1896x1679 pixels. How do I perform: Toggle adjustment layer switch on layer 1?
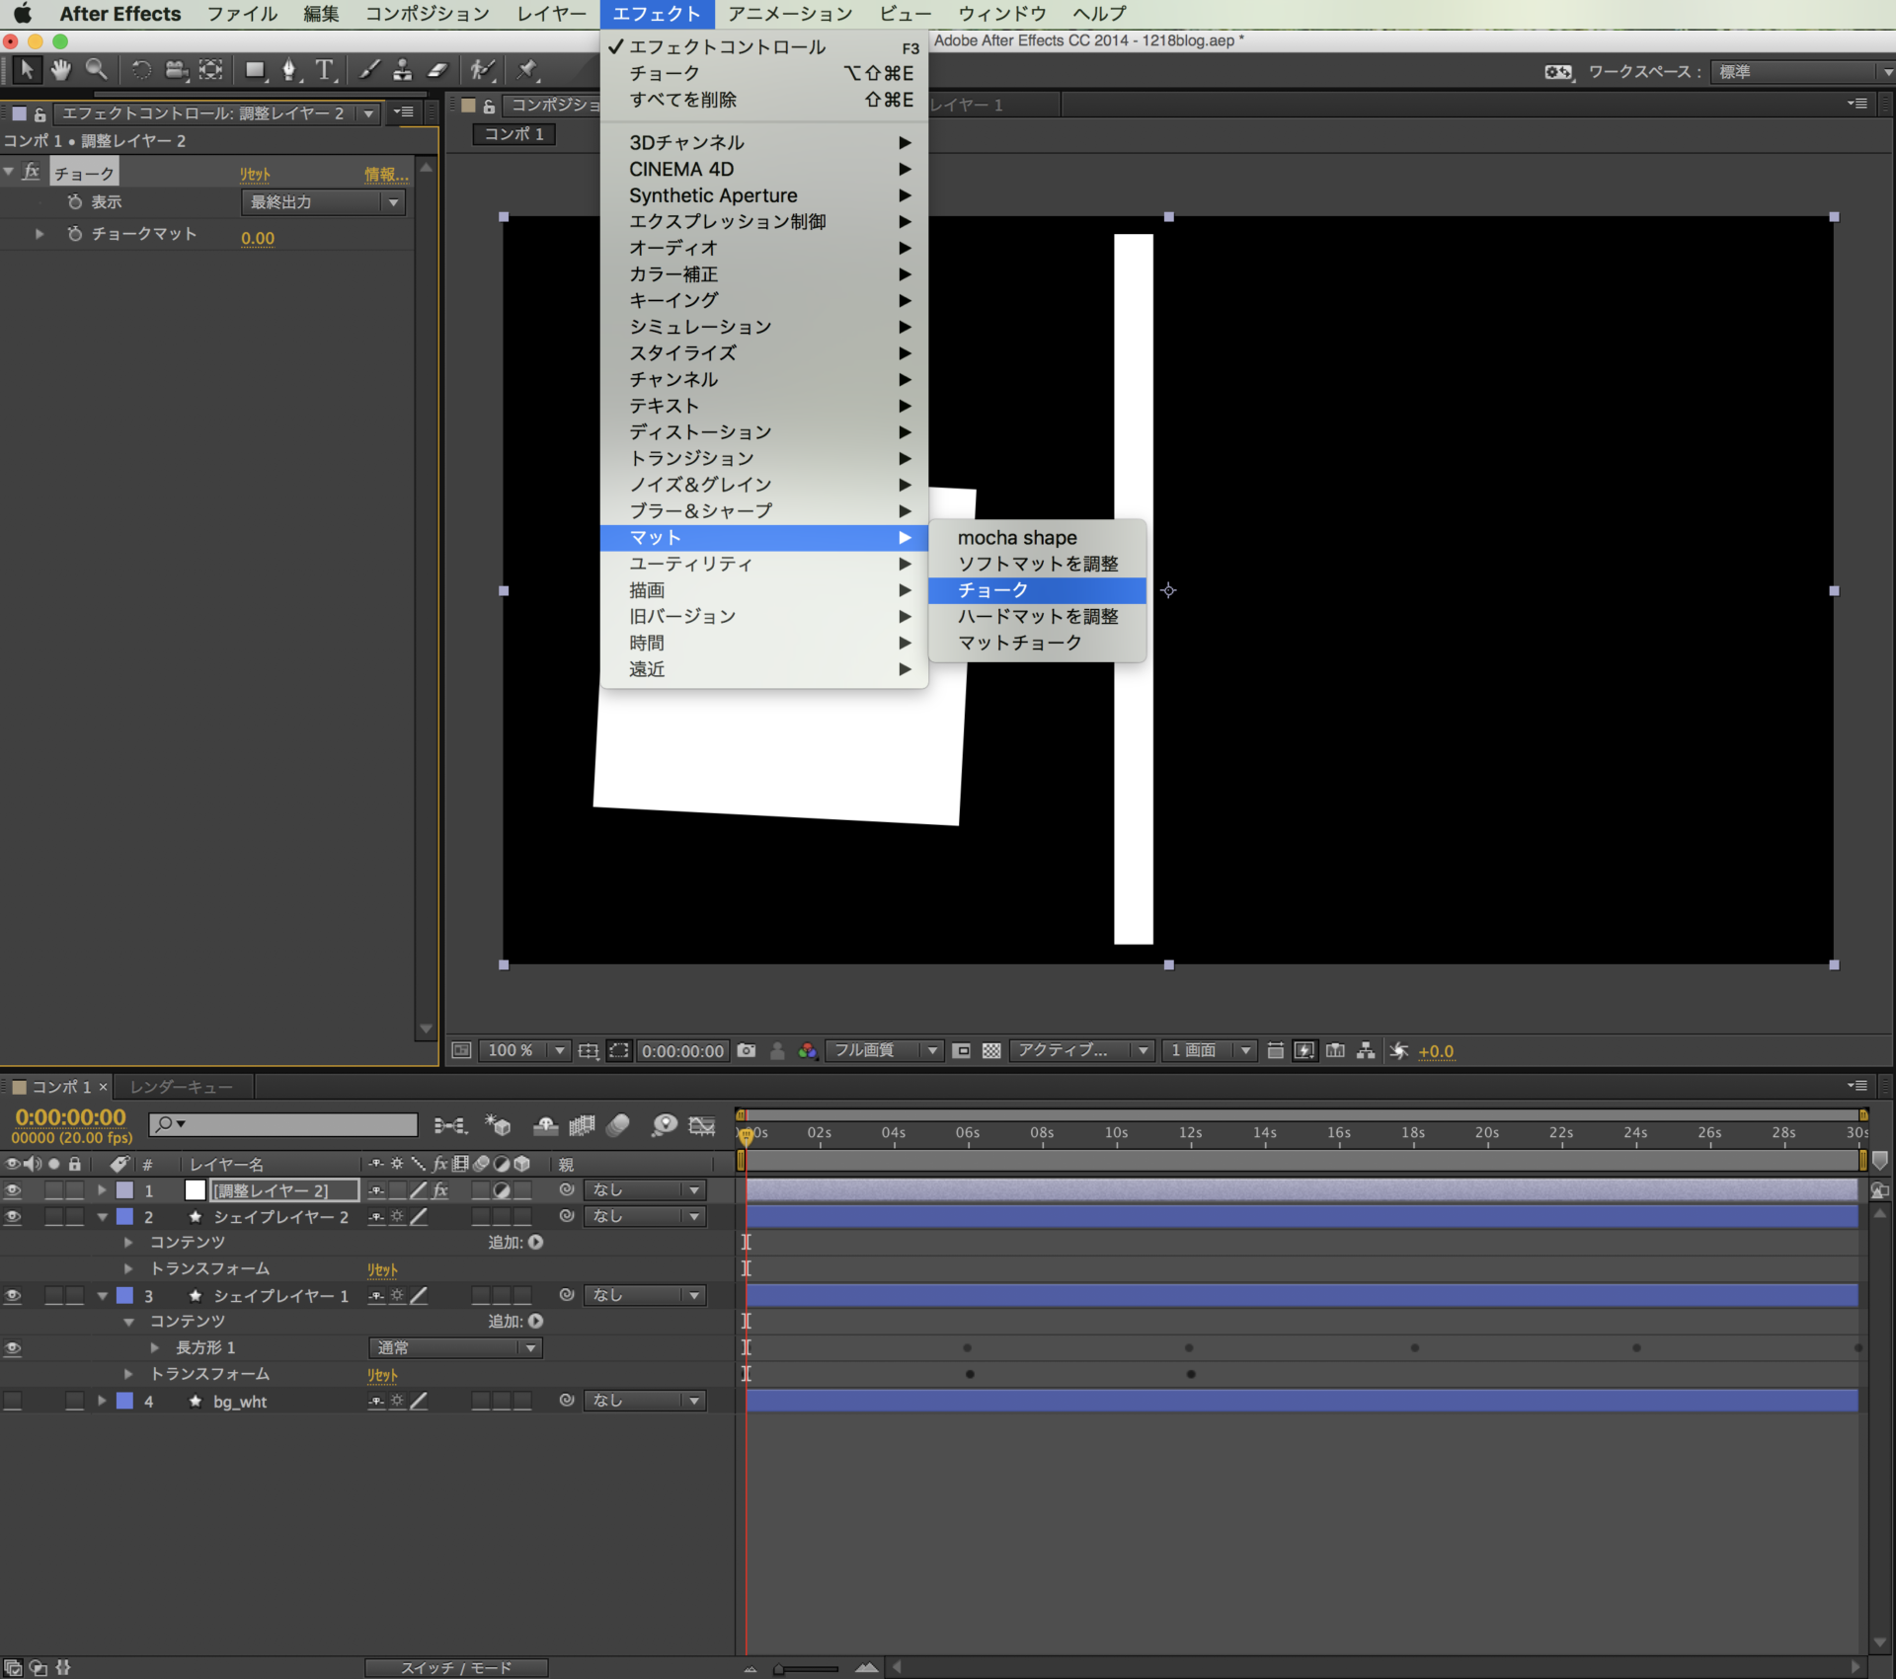point(502,1190)
